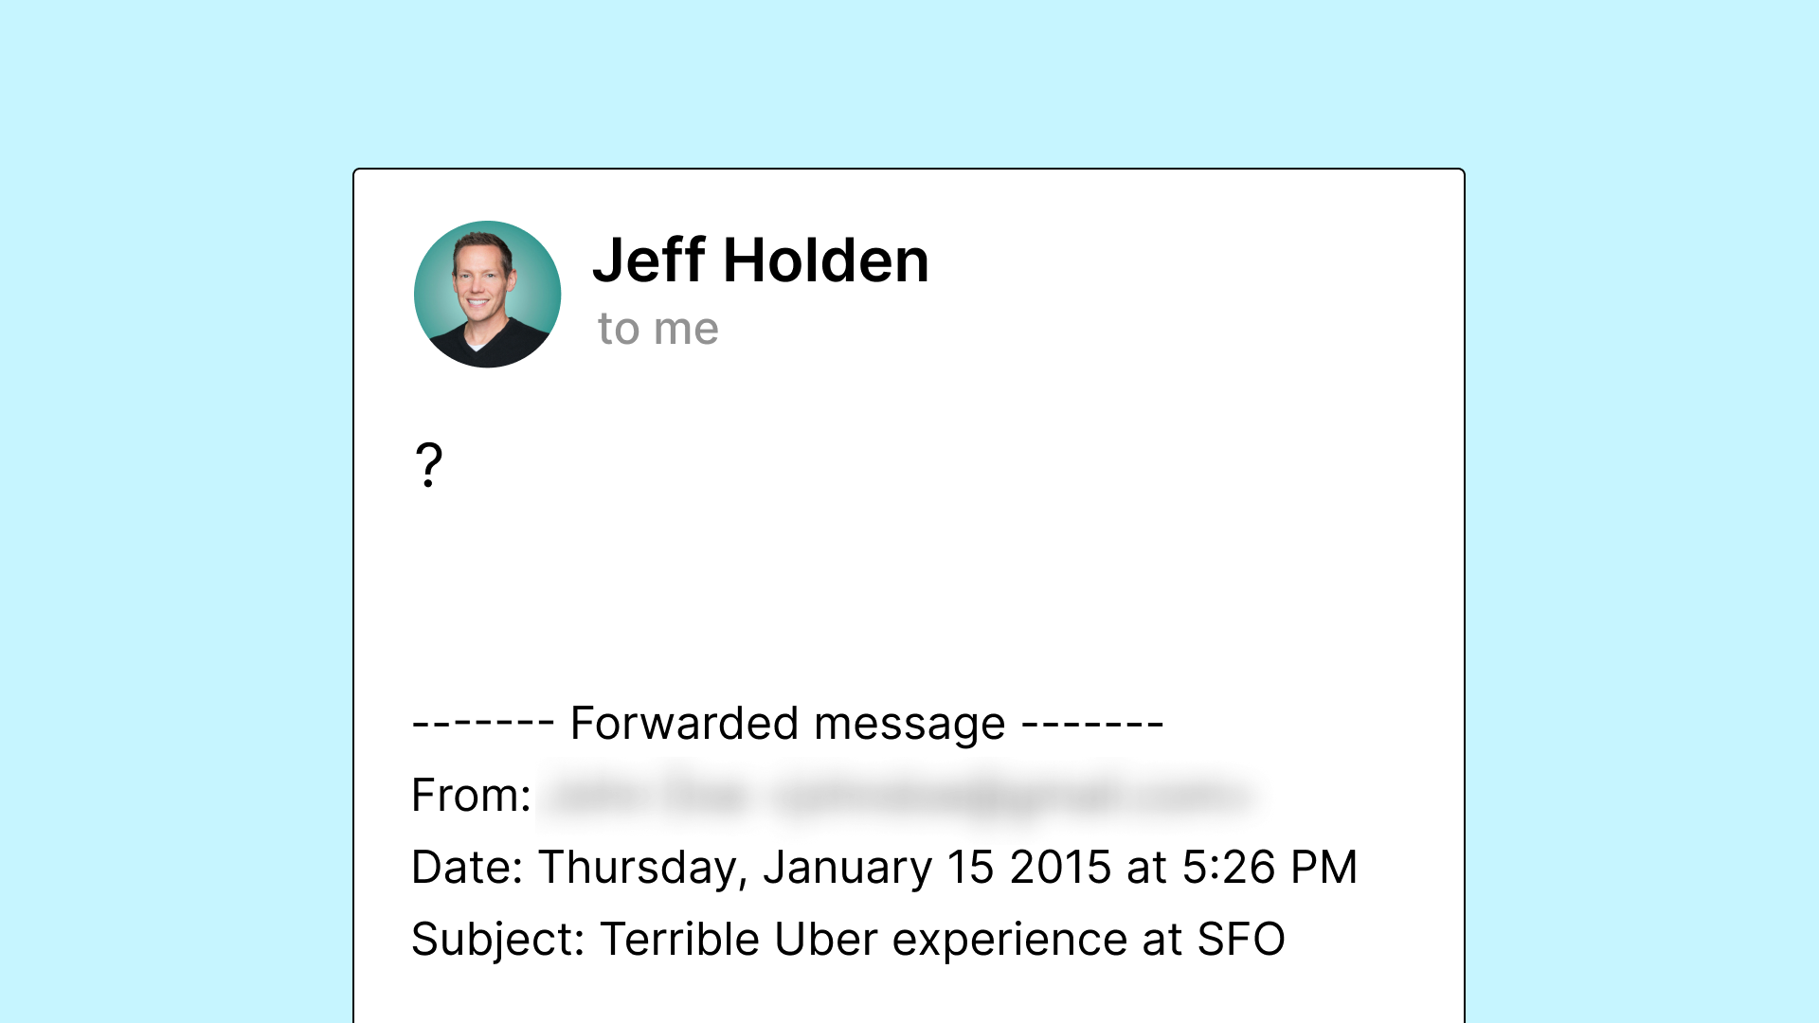Click the dashes before "Forwarded message"
This screenshot has width=1819, height=1023.
click(483, 725)
